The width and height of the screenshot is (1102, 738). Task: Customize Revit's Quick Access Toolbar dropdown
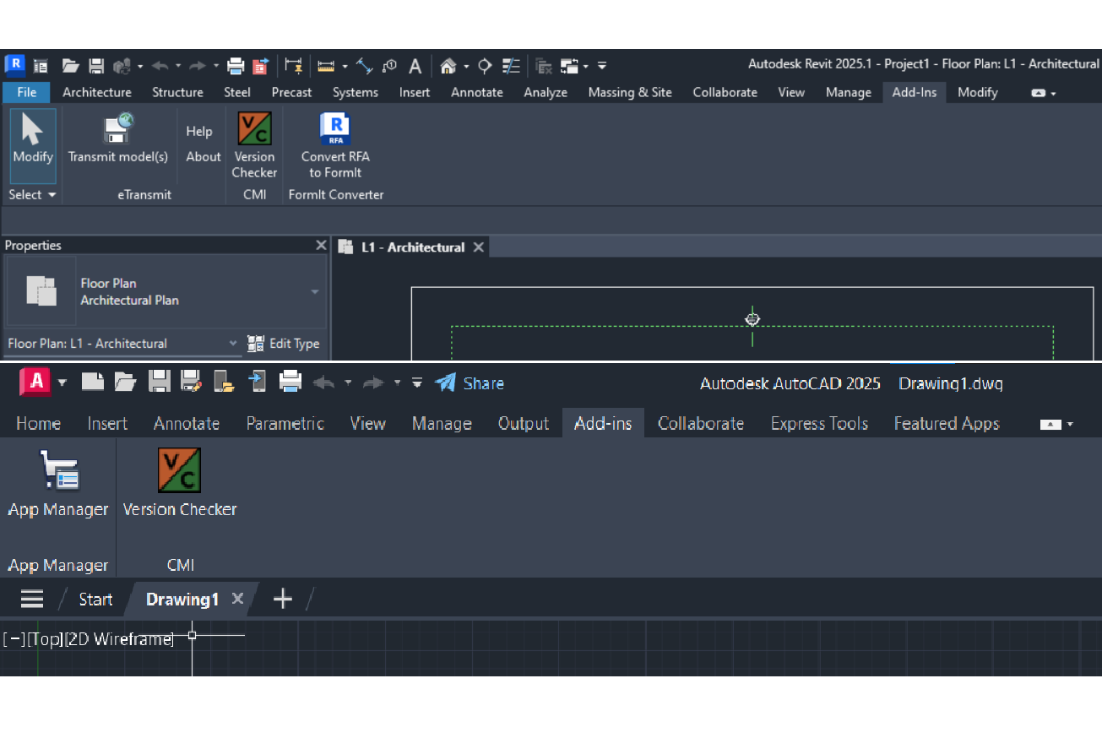click(x=602, y=66)
